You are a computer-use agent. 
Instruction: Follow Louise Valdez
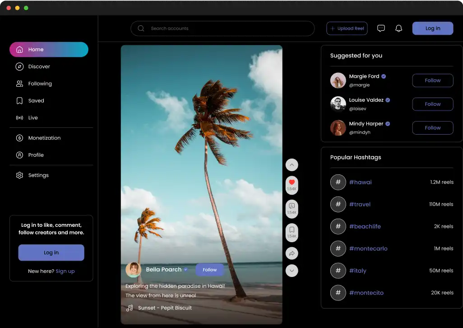pos(433,104)
